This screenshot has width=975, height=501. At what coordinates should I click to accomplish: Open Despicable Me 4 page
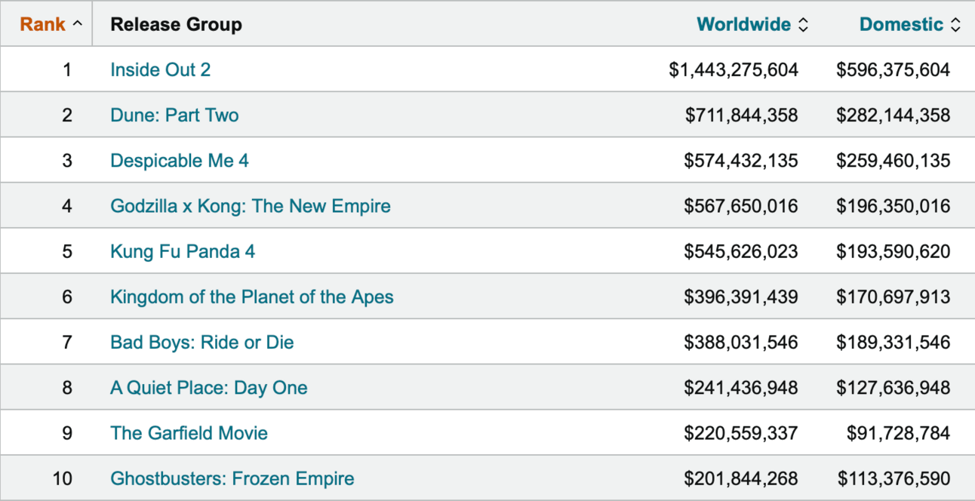[x=179, y=161]
